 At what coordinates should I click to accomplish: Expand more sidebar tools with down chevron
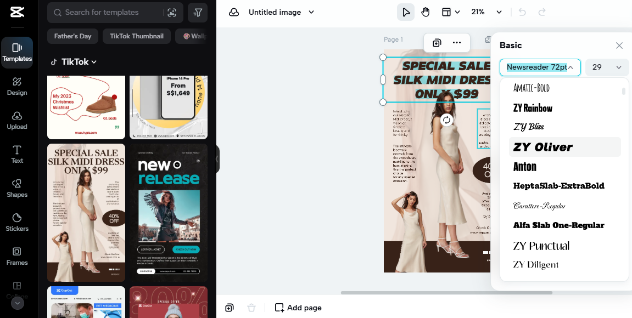pos(18,303)
